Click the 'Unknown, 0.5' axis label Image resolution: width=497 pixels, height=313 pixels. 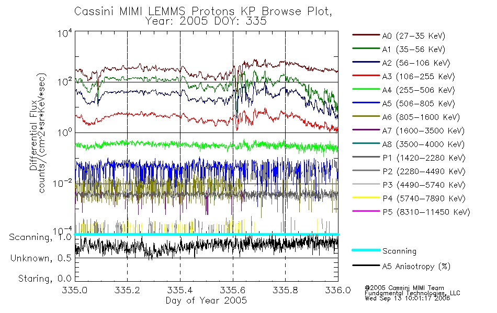(x=41, y=258)
